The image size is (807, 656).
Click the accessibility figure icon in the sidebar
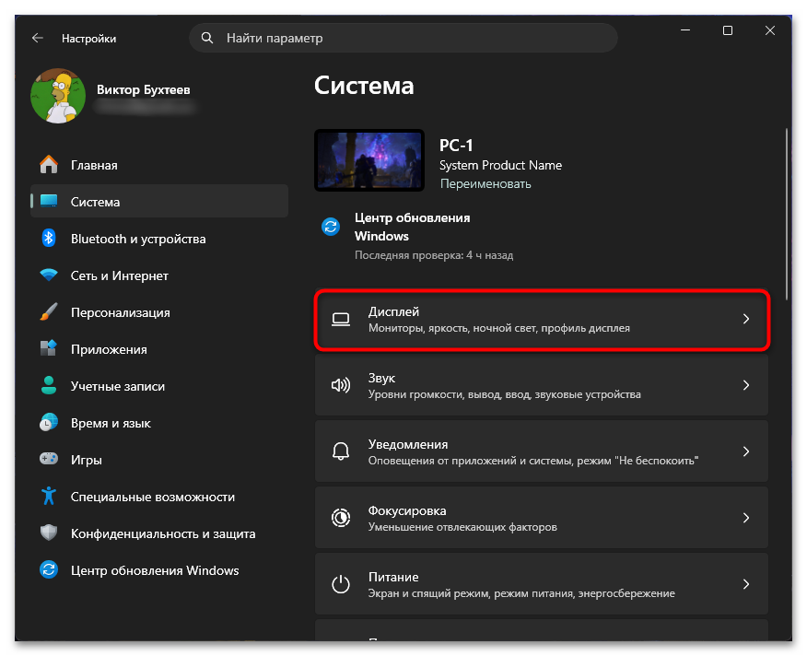tap(49, 496)
